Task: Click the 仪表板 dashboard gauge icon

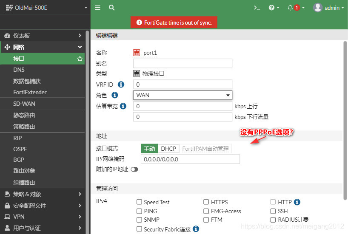Action: coord(7,36)
